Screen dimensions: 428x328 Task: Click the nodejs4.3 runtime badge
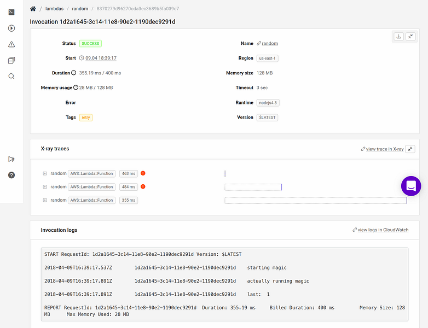(x=268, y=103)
